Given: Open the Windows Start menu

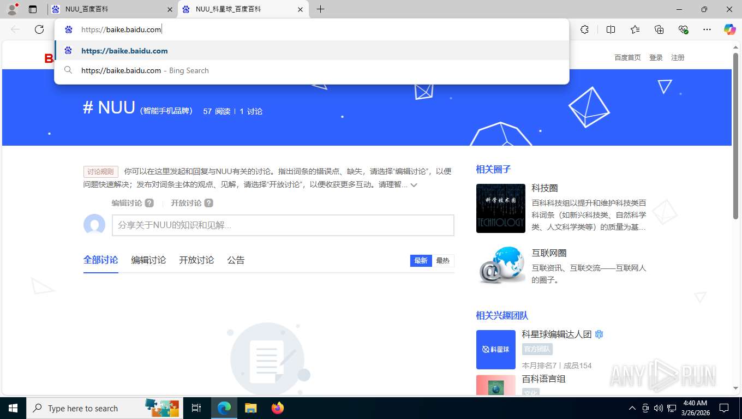Looking at the screenshot, I should (x=13, y=408).
